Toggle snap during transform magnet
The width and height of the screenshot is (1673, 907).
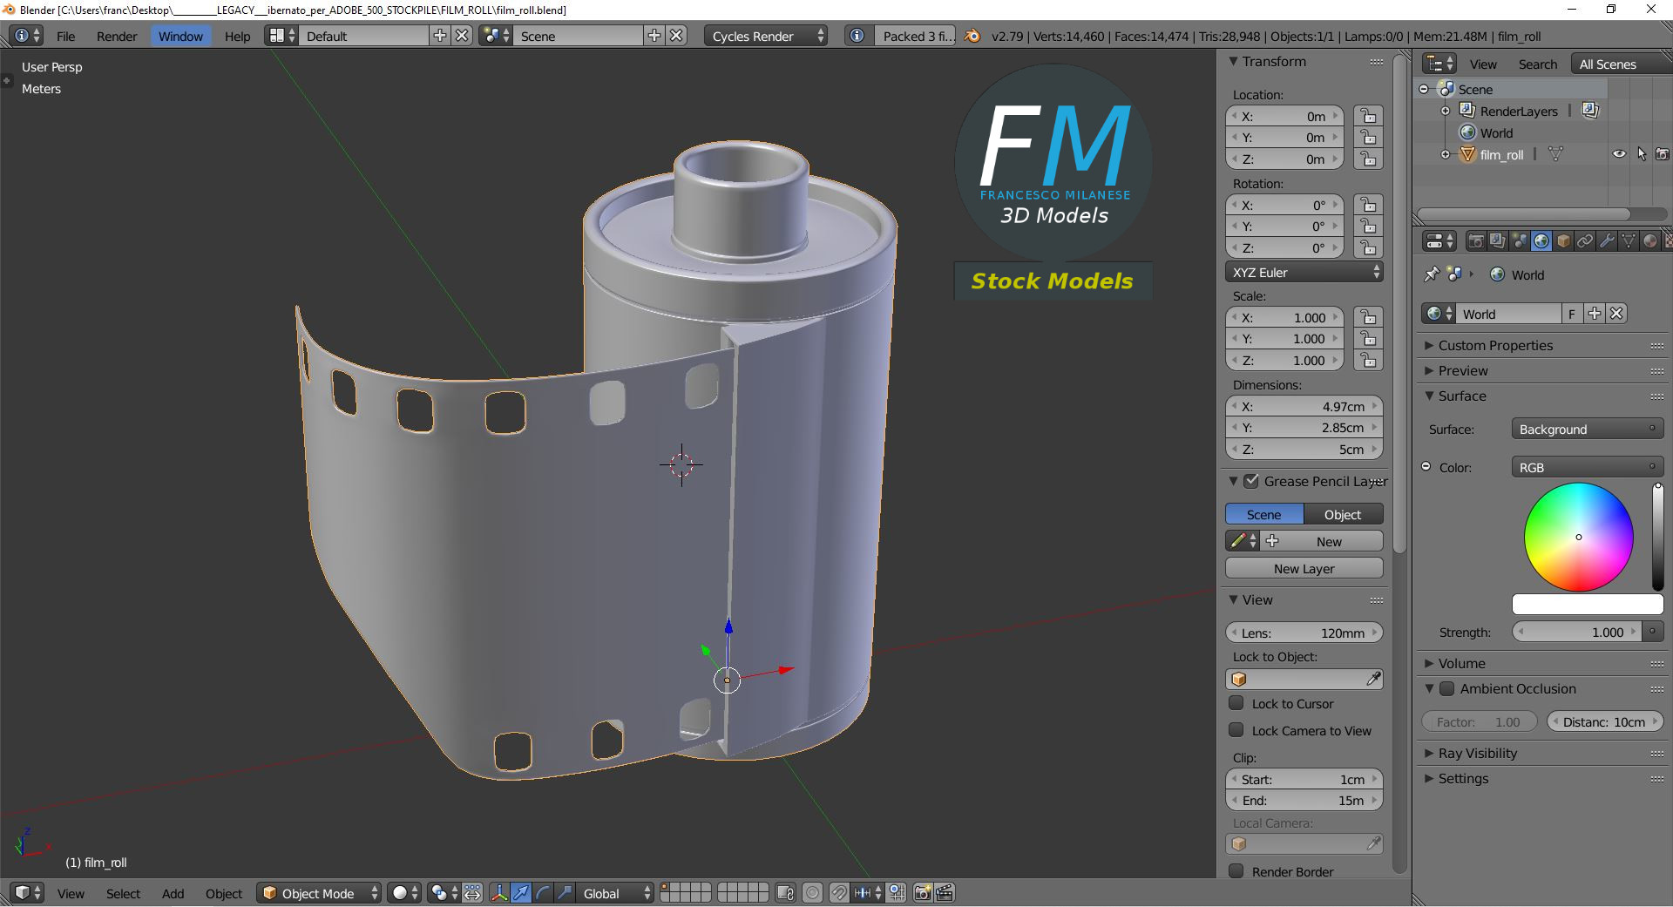pos(838,893)
